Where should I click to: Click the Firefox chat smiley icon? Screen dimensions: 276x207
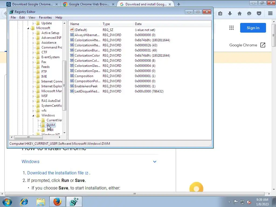coord(249,13)
